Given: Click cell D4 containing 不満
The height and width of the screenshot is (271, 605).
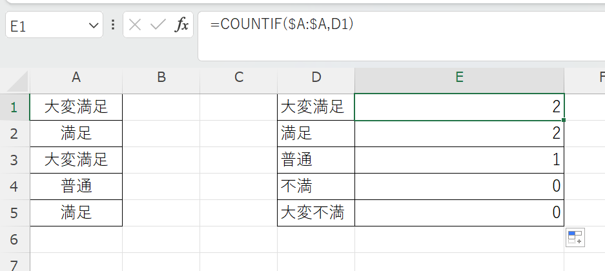Looking at the screenshot, I should point(316,186).
